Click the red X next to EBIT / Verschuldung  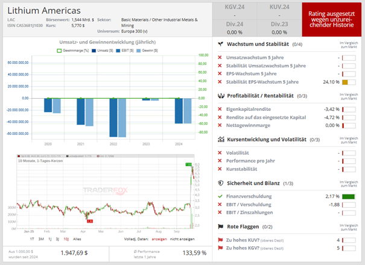tap(220, 205)
